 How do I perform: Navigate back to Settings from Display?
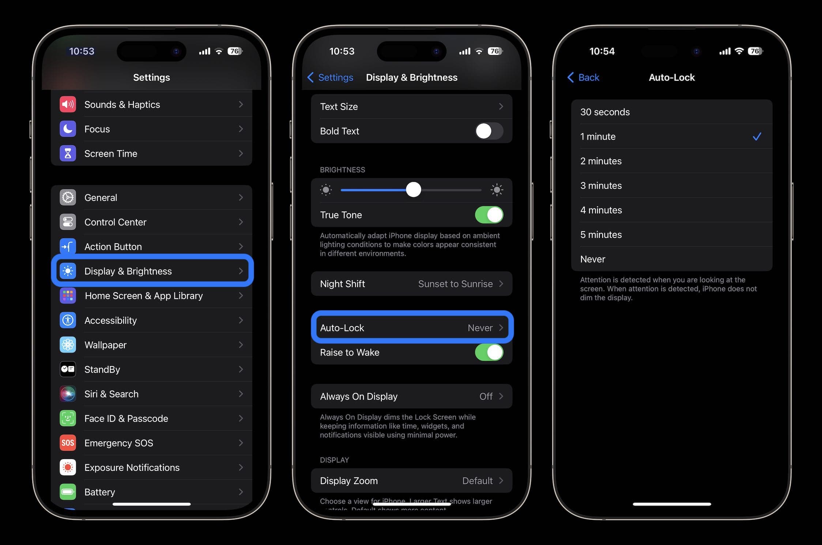pos(329,77)
